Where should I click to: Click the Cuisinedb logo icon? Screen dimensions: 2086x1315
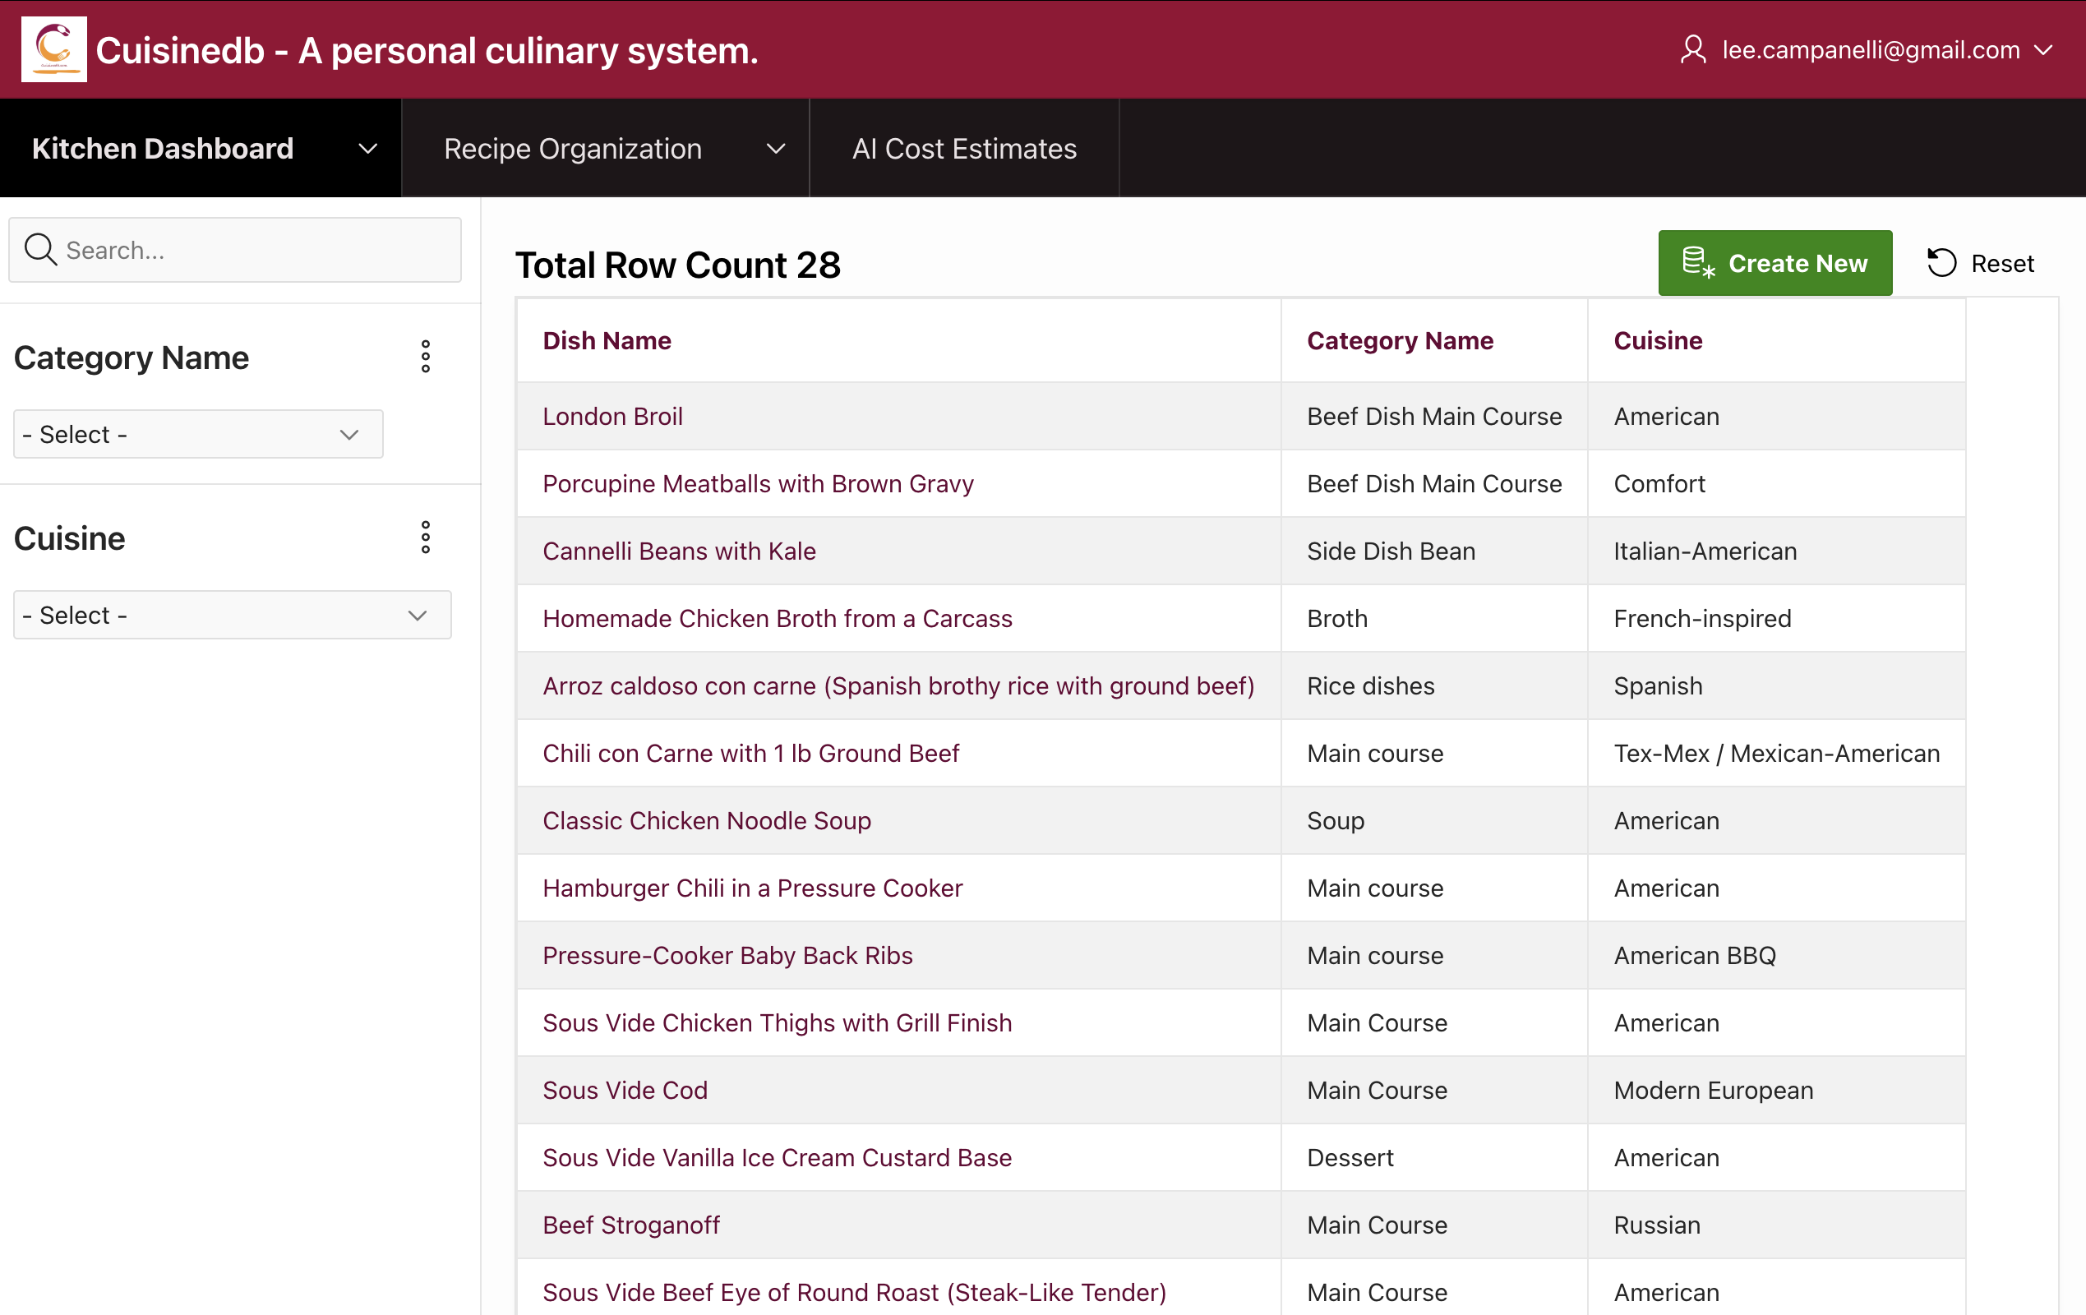[53, 48]
